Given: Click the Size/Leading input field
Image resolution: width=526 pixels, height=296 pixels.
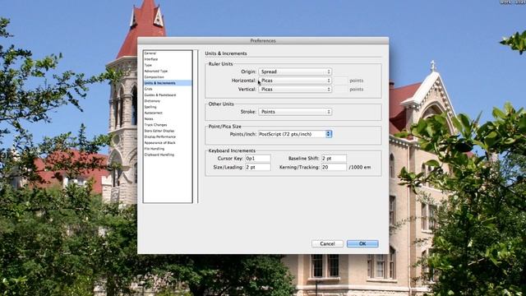Looking at the screenshot, I should [257, 167].
